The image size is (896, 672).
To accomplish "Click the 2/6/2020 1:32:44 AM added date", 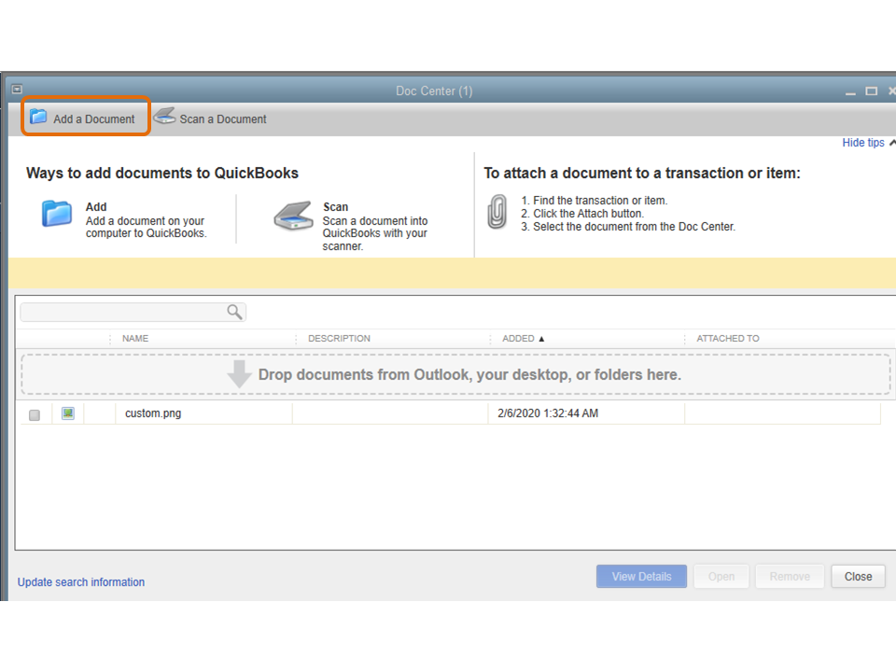I will click(548, 413).
